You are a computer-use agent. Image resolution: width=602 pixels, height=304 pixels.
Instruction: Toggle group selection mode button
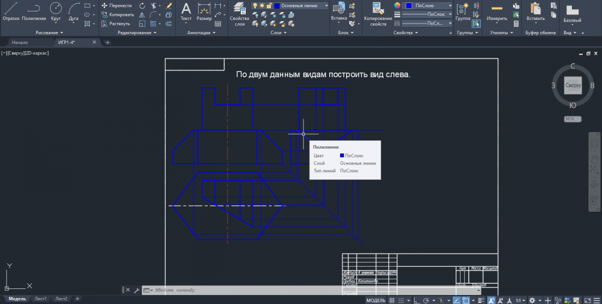(476, 24)
